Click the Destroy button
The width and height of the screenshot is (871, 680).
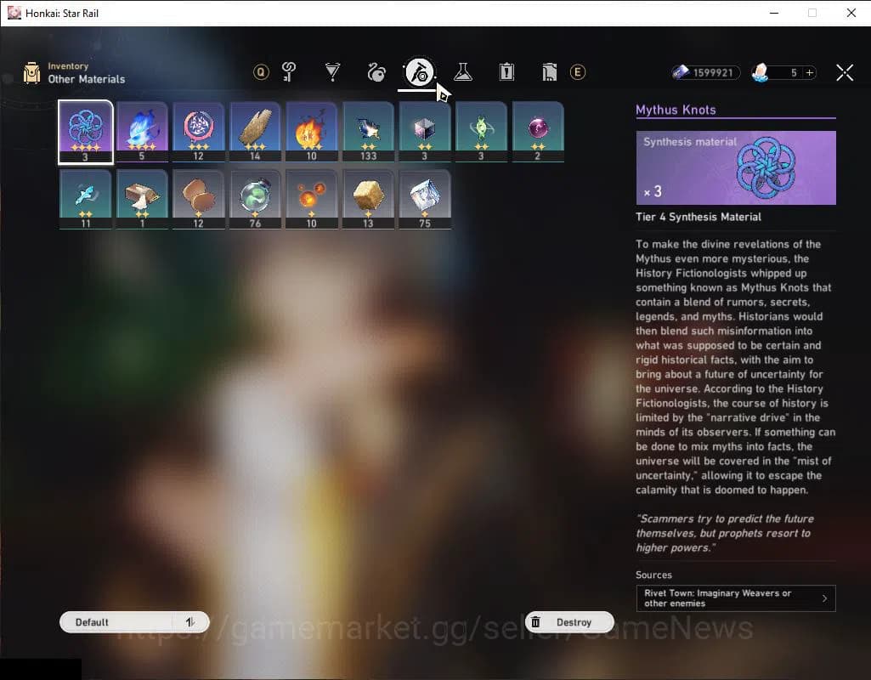coord(569,622)
